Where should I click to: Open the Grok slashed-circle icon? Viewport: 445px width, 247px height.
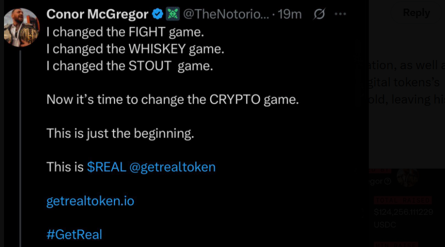[321, 14]
